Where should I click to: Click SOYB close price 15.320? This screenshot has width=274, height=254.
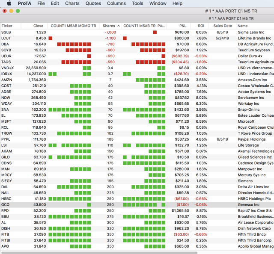coord(40,50)
